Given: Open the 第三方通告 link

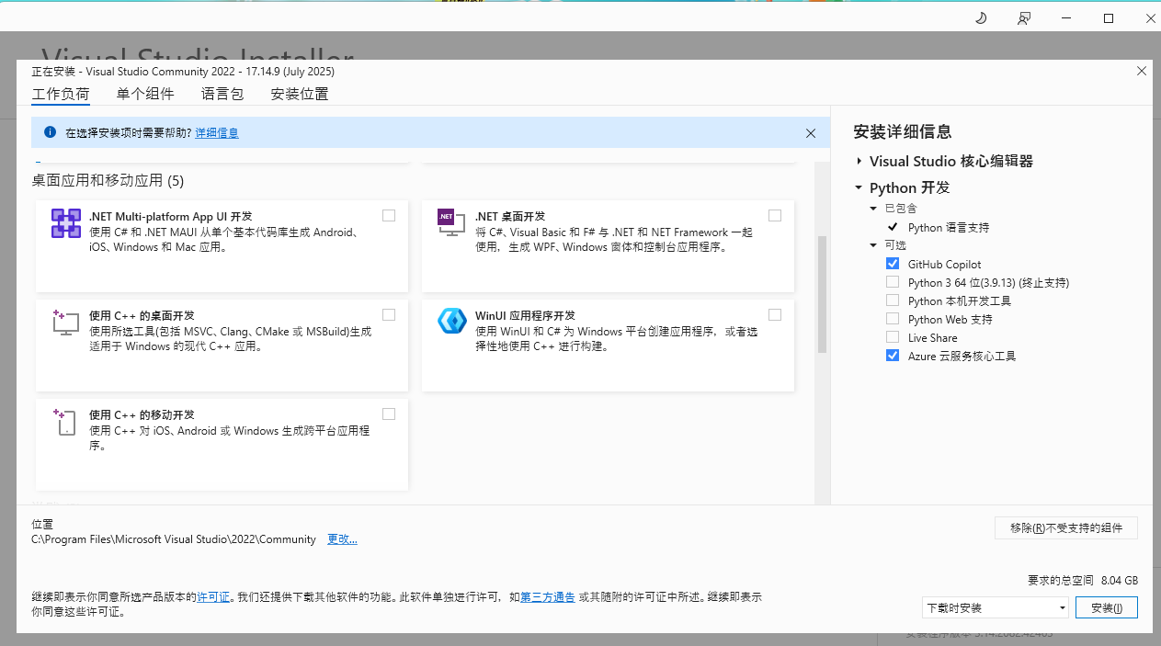Looking at the screenshot, I should [548, 597].
